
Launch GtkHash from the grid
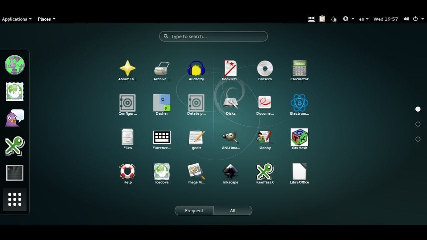click(299, 139)
